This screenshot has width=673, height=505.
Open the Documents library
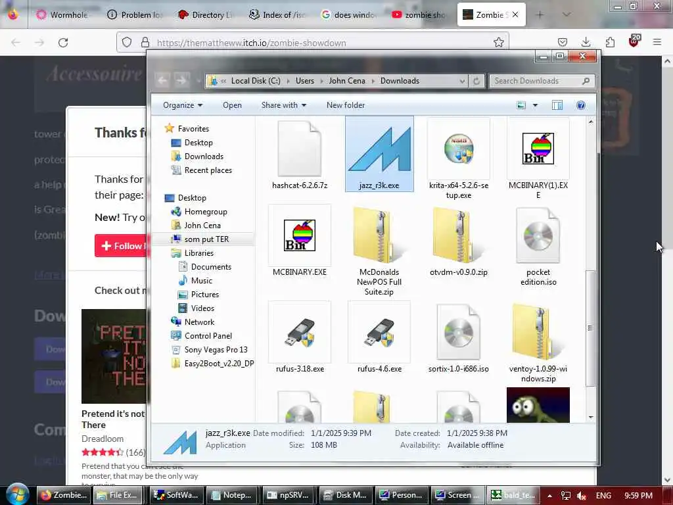coord(211,267)
